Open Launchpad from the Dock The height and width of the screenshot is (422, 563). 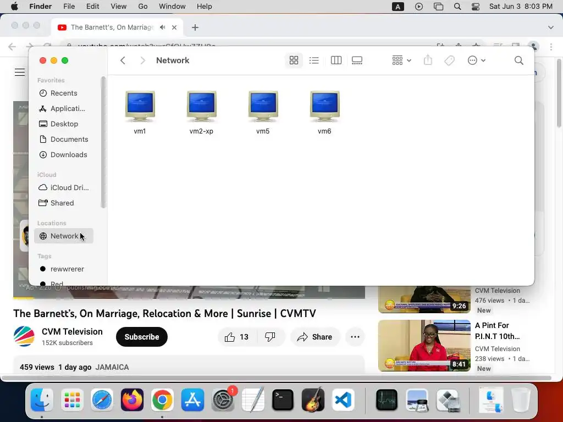tap(72, 400)
